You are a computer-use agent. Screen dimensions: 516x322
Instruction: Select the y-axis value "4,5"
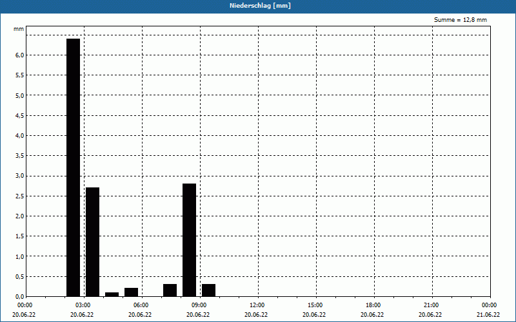coord(20,116)
